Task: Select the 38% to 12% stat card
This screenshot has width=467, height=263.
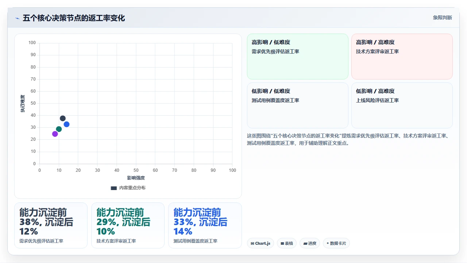Action: point(51,225)
